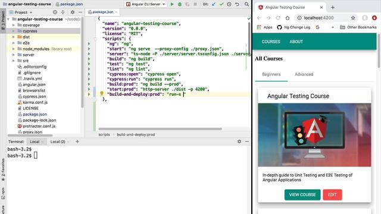
Task: Update project from Git arrow icon
Action: [x=214, y=4]
